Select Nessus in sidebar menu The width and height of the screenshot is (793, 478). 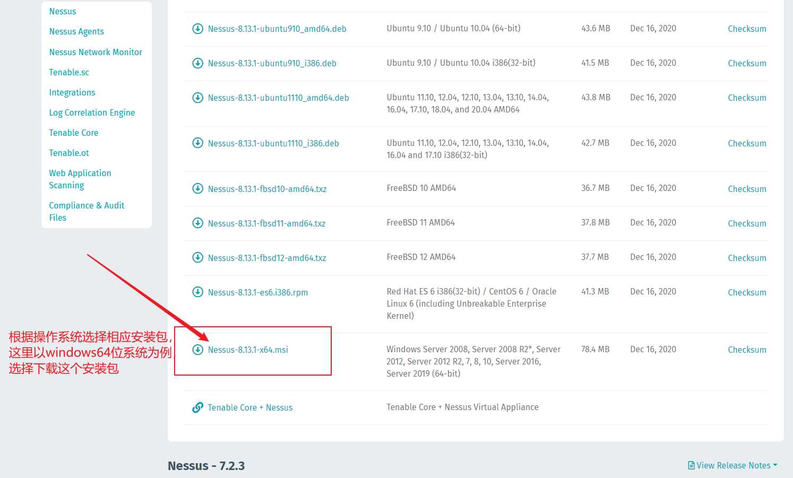[63, 11]
